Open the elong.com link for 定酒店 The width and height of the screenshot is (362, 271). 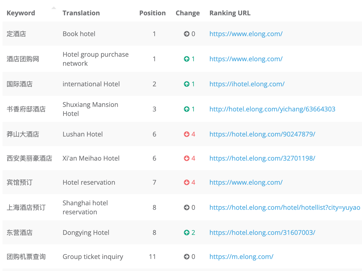click(246, 34)
